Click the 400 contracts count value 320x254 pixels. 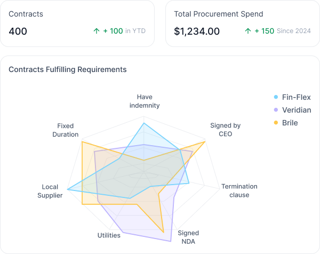(18, 31)
